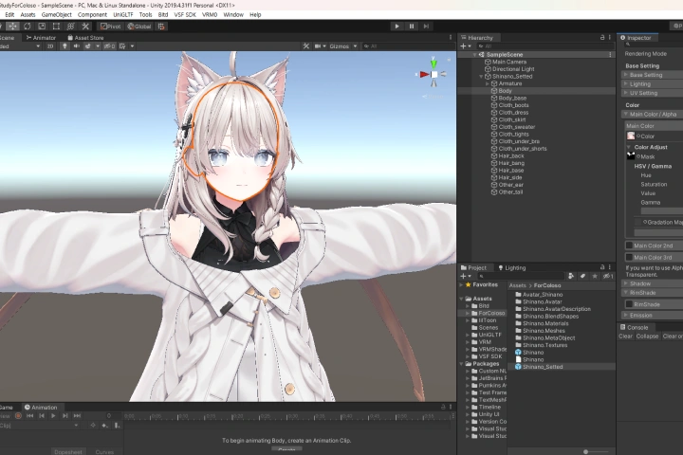Viewport: 683px width, 455px height.
Task: Save search as favorite star icon
Action: coord(595,276)
